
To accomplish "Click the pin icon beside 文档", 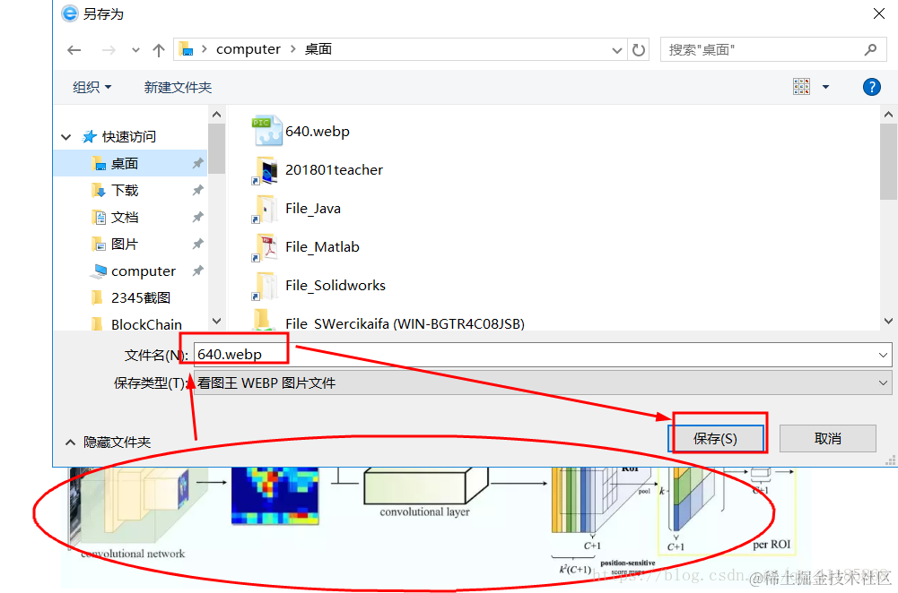I will pyautogui.click(x=197, y=217).
